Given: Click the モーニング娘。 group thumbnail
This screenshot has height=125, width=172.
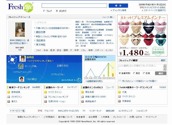Looking at the screenshot, I should click(x=21, y=66).
